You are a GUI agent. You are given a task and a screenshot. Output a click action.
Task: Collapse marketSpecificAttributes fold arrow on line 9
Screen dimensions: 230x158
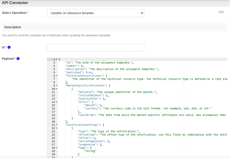(57, 86)
